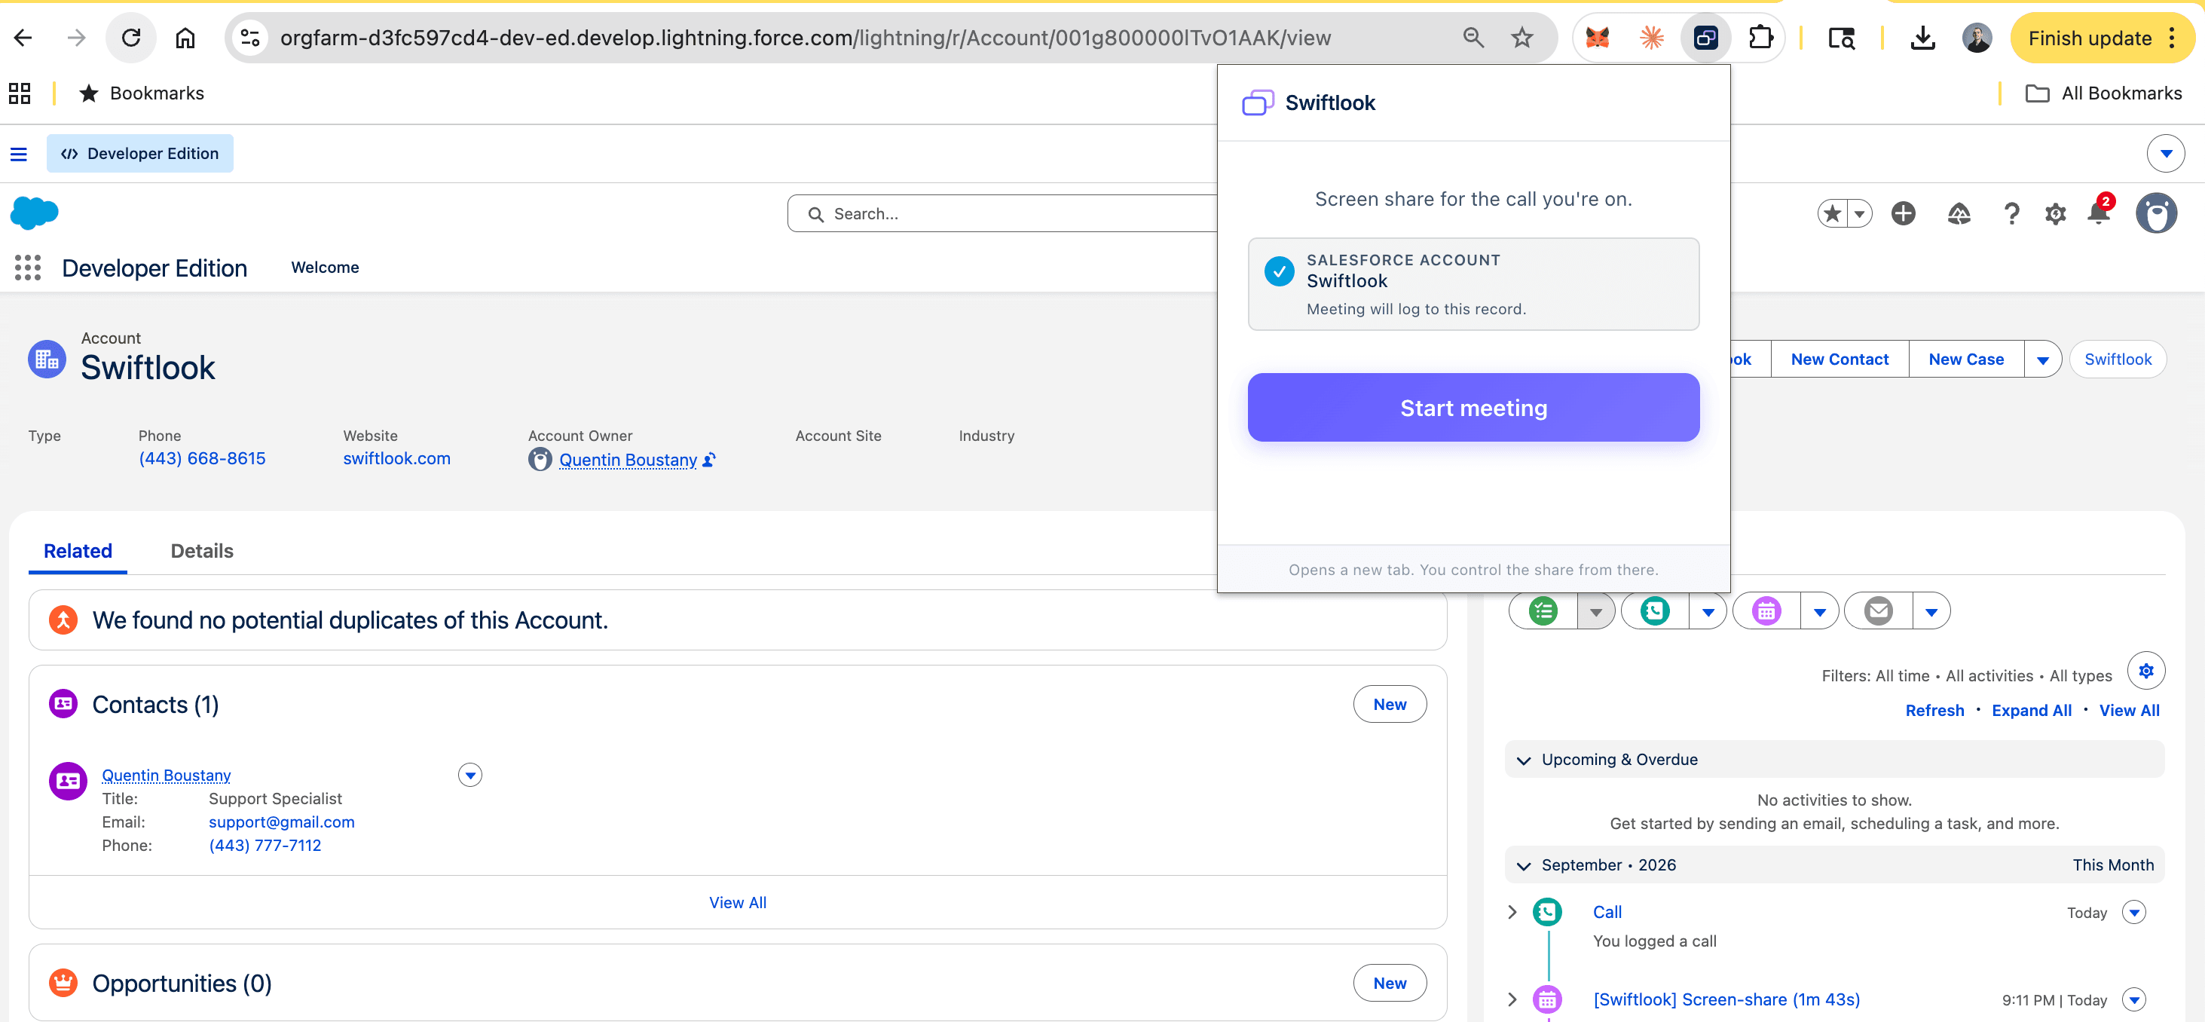
Task: Collapse the September 2026 section
Action: click(1523, 865)
